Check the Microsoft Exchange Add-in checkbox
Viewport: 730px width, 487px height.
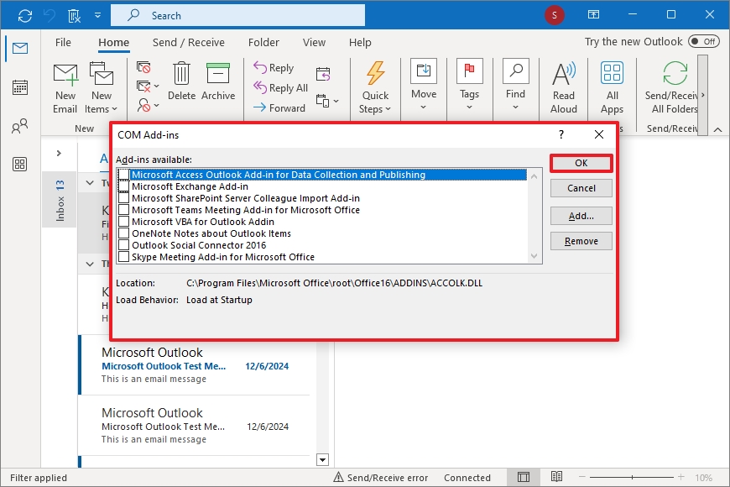[124, 186]
